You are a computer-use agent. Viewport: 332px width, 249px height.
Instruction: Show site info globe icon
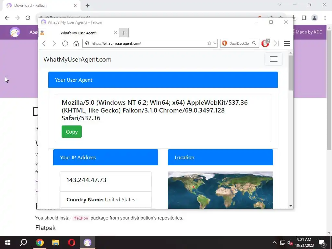[87, 43]
